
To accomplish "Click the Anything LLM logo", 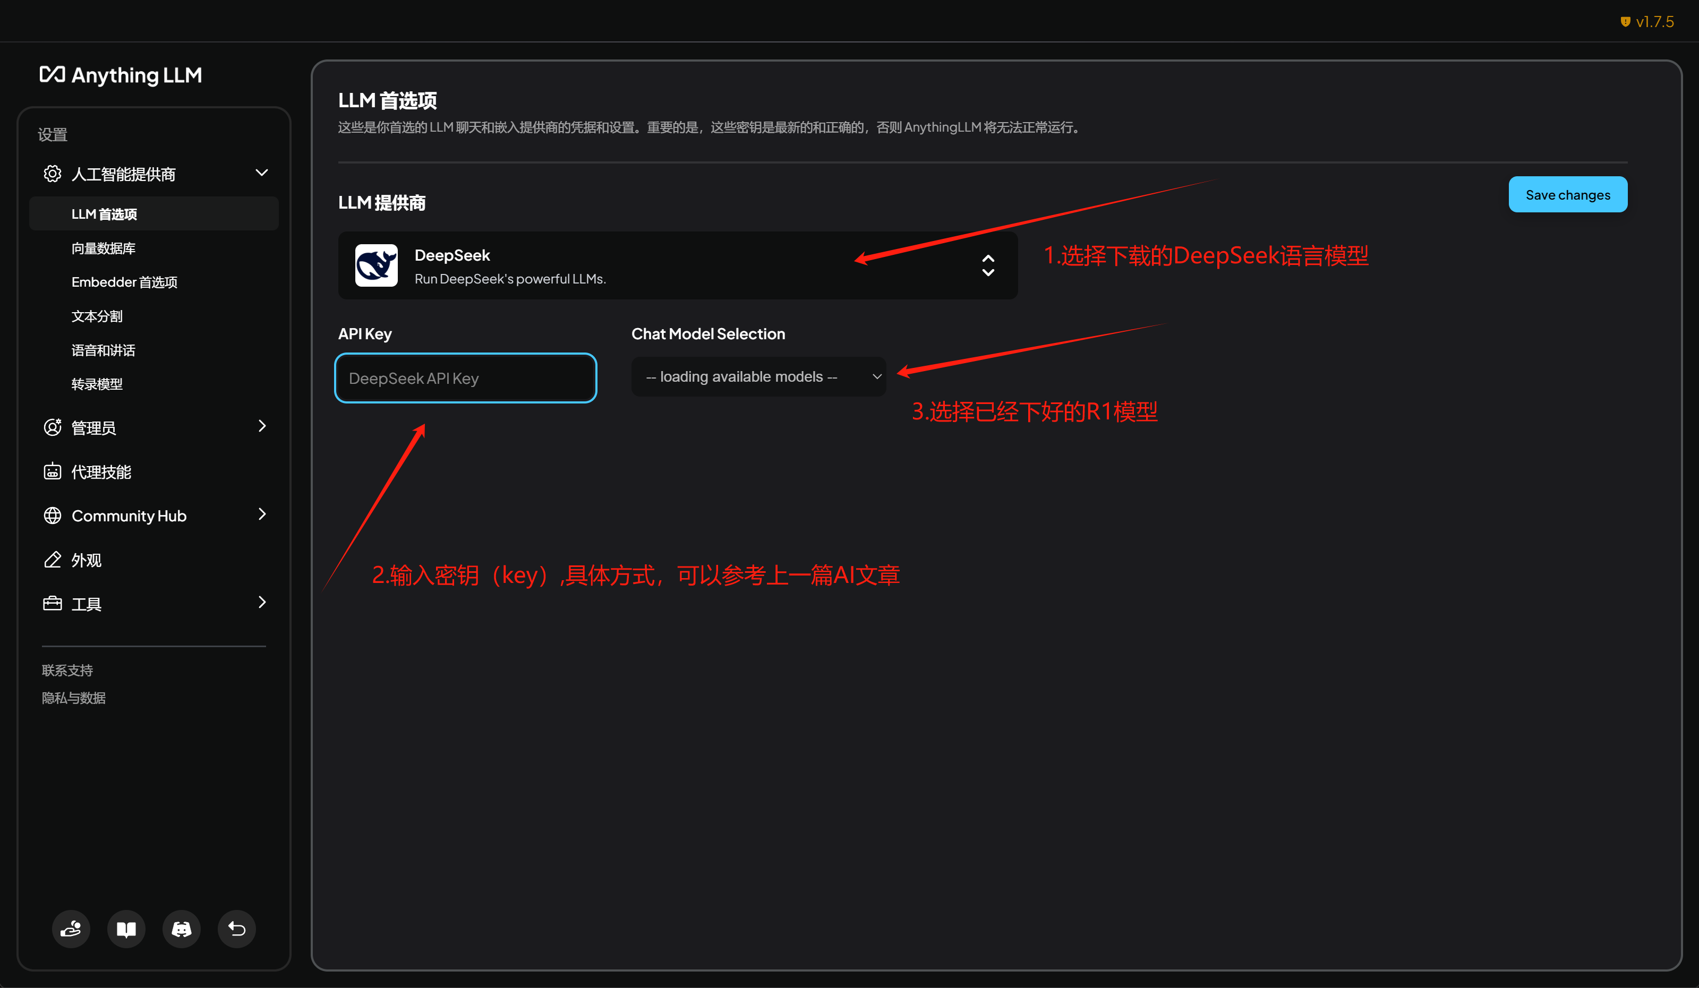I will coord(121,75).
